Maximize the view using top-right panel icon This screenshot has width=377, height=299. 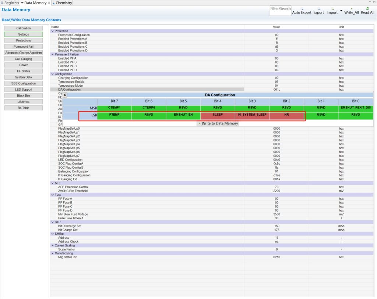(x=373, y=3)
